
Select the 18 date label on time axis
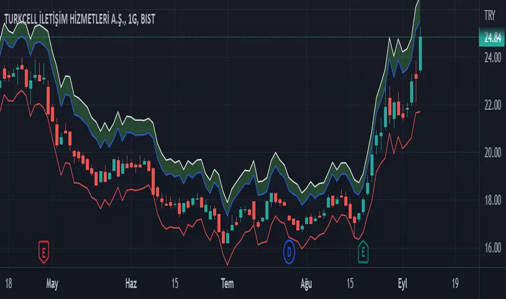(x=8, y=283)
